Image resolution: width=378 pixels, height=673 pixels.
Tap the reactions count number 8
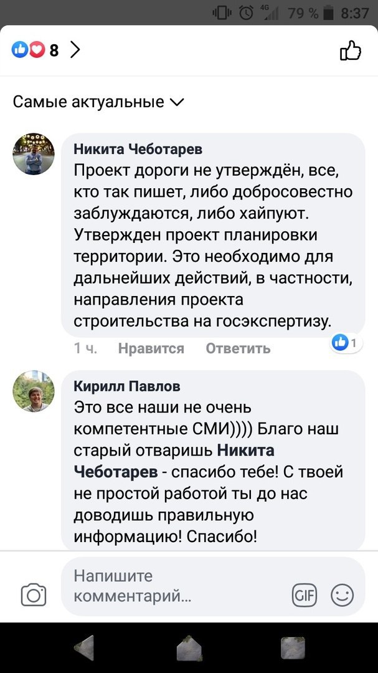click(x=54, y=50)
